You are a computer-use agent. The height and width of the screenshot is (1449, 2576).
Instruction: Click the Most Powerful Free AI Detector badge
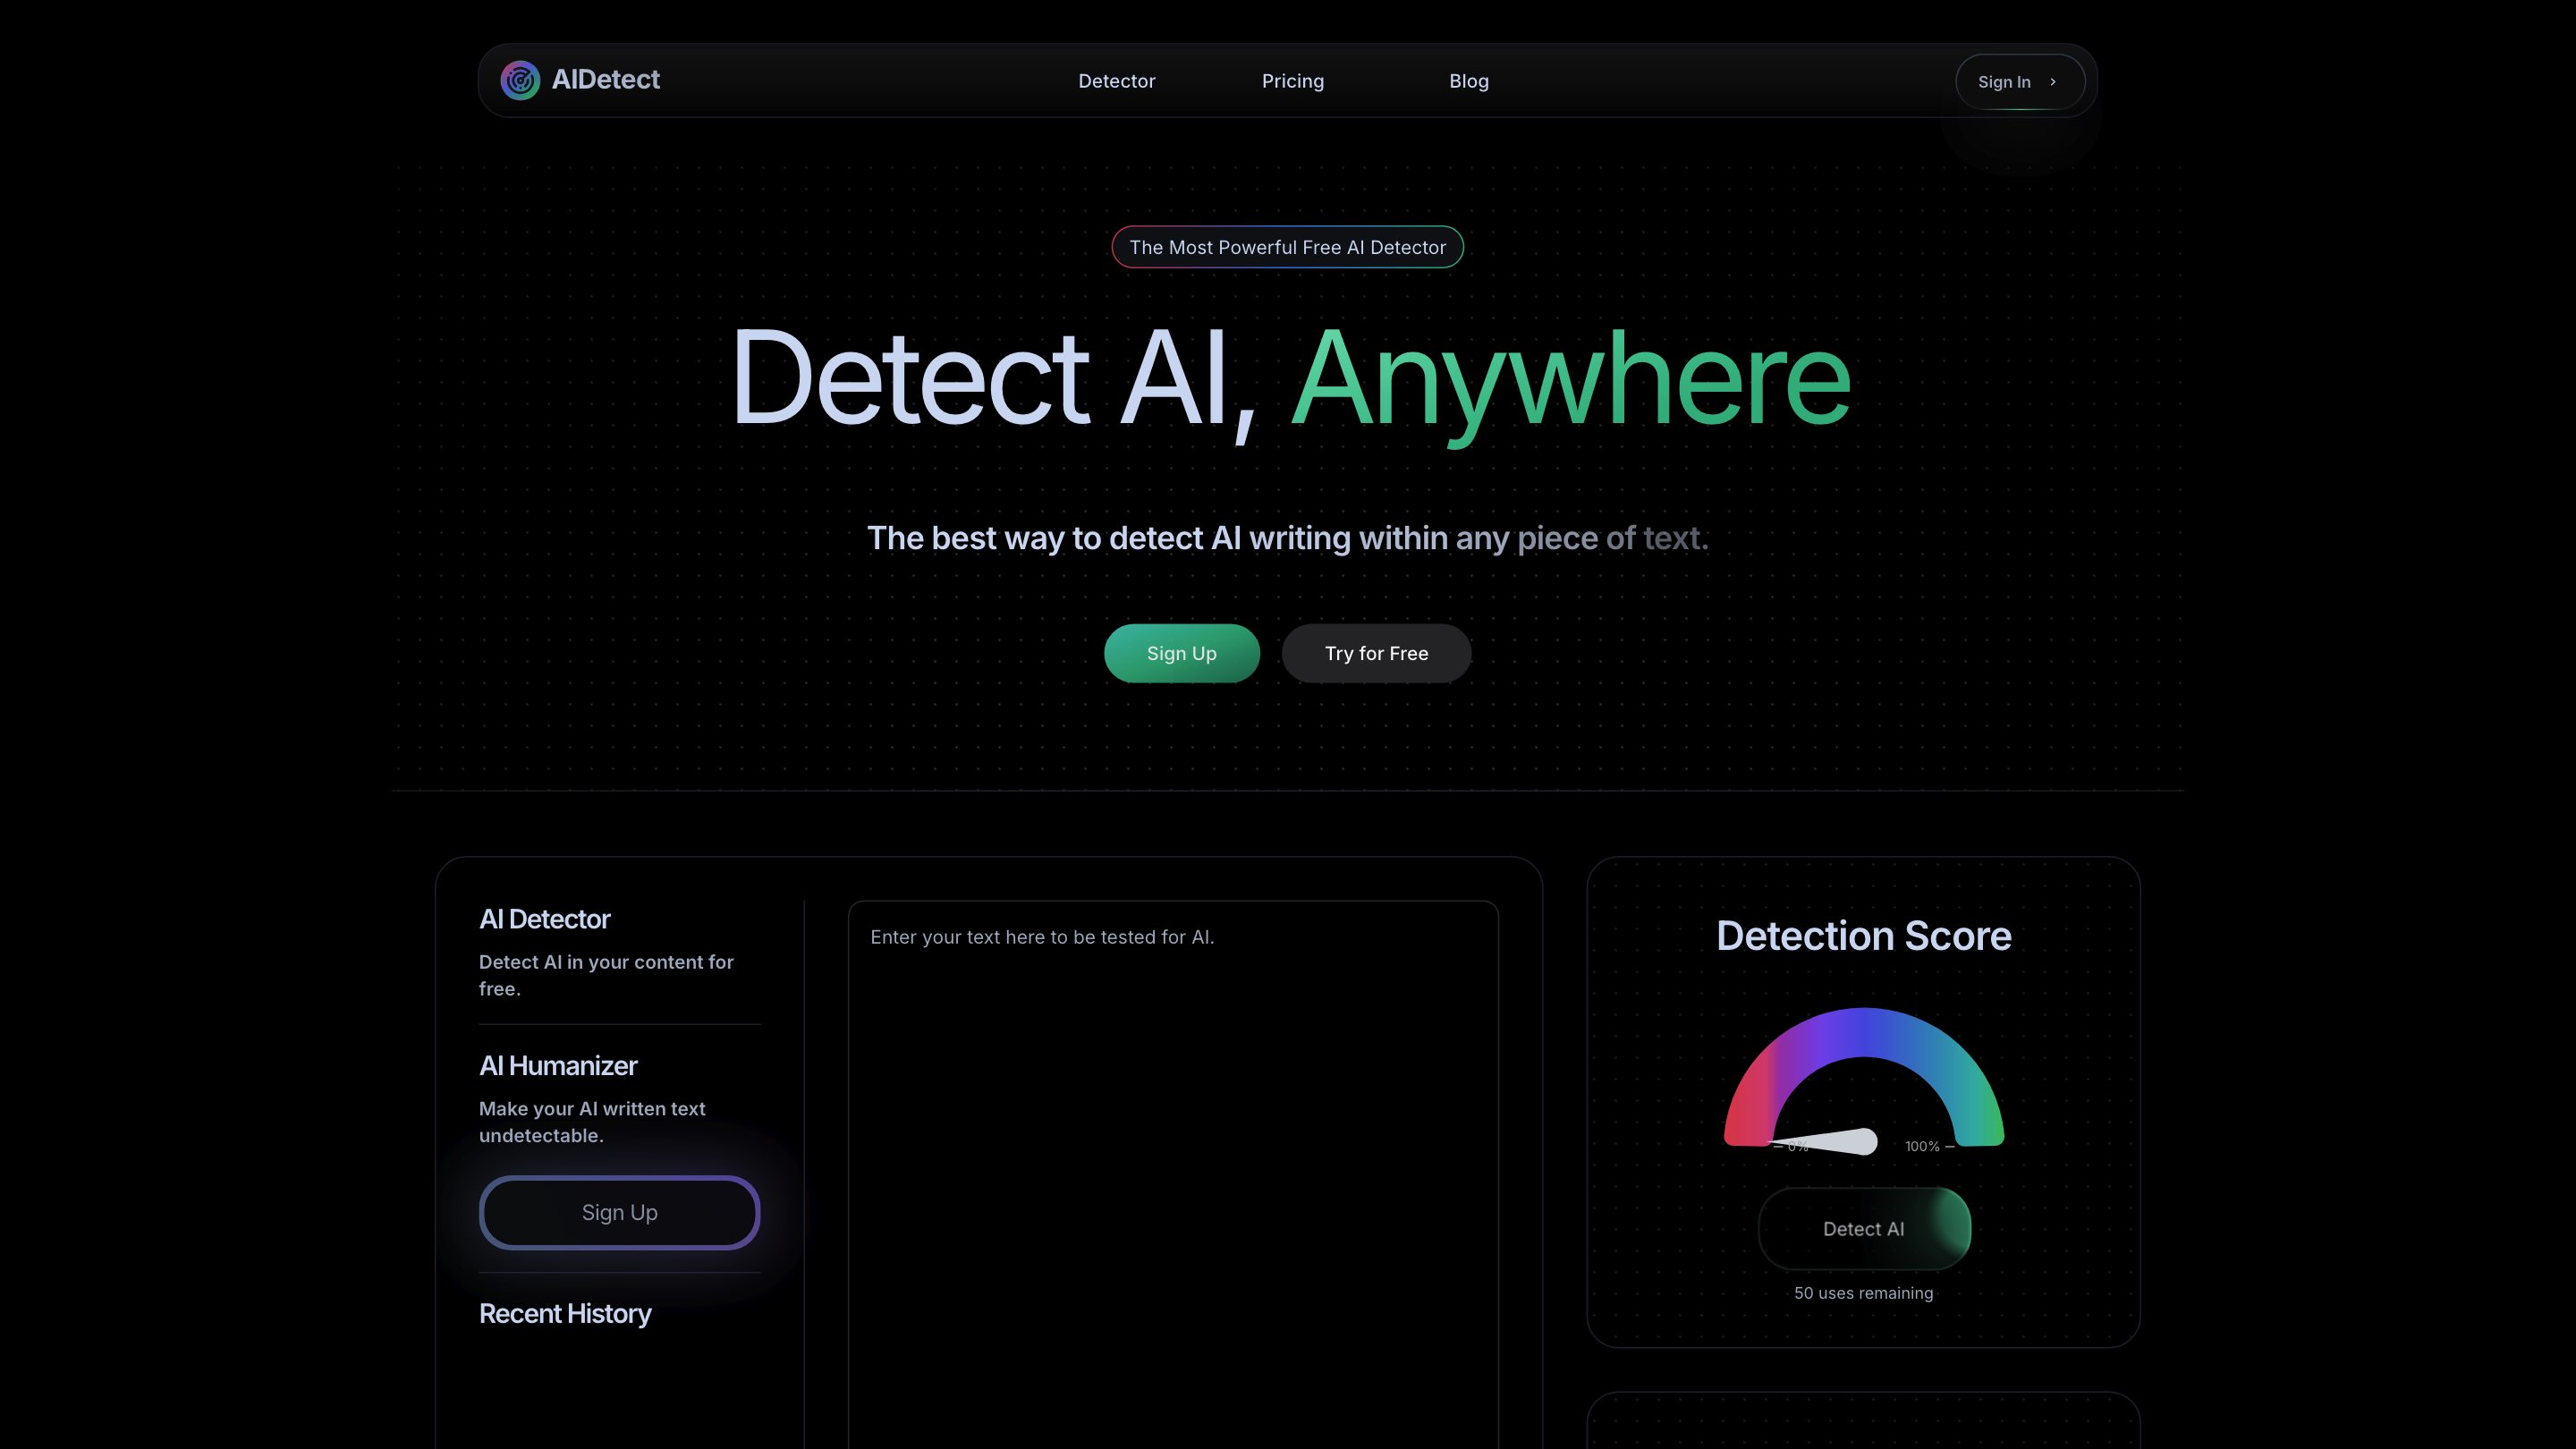[1287, 246]
